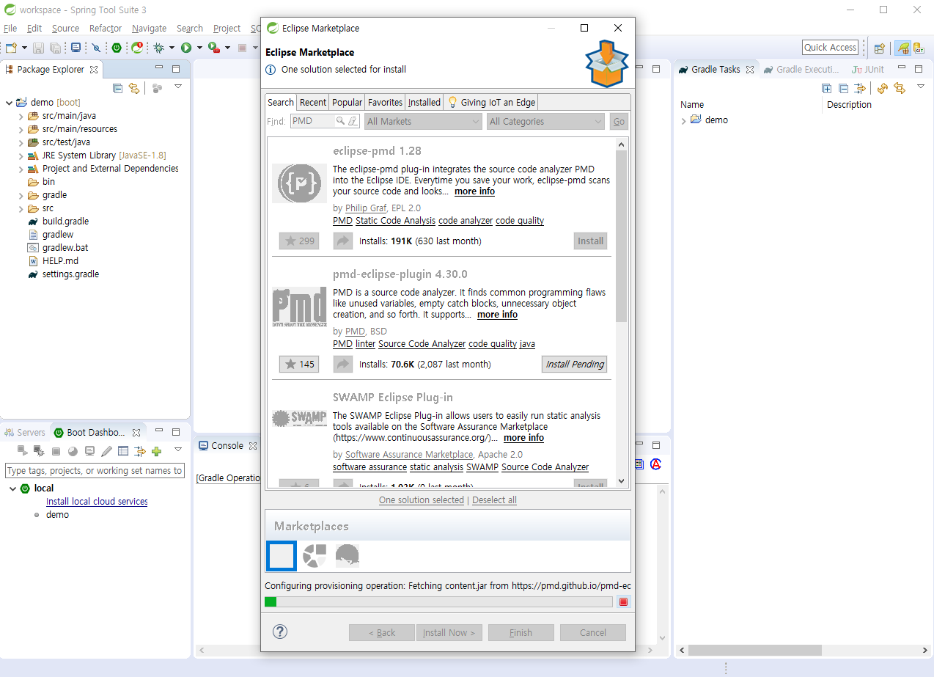
Task: Click share arrow icon for eclipse-pmd 1.28
Action: click(343, 241)
